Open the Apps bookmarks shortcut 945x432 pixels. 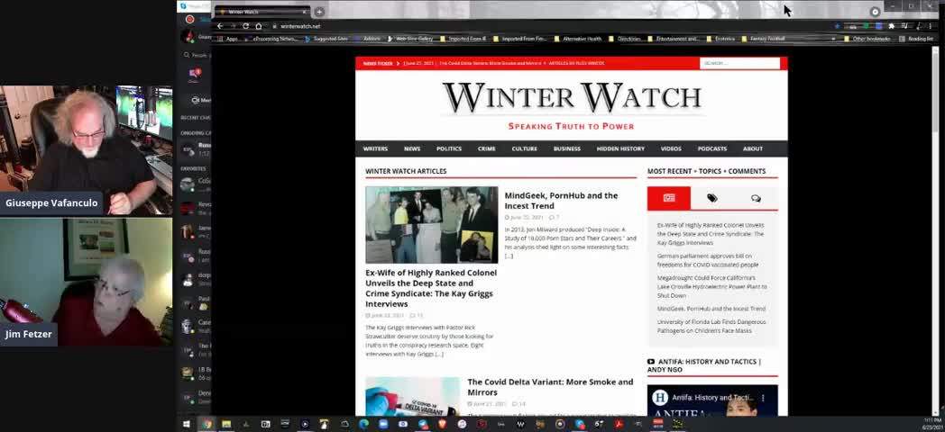227,39
